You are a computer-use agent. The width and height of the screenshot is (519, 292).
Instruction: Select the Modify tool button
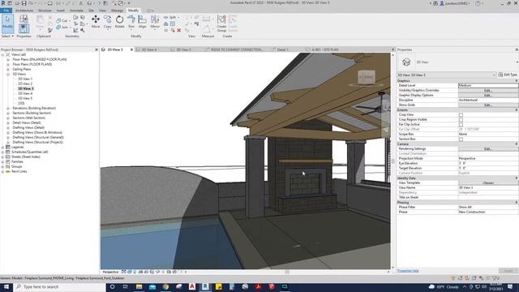click(7, 24)
